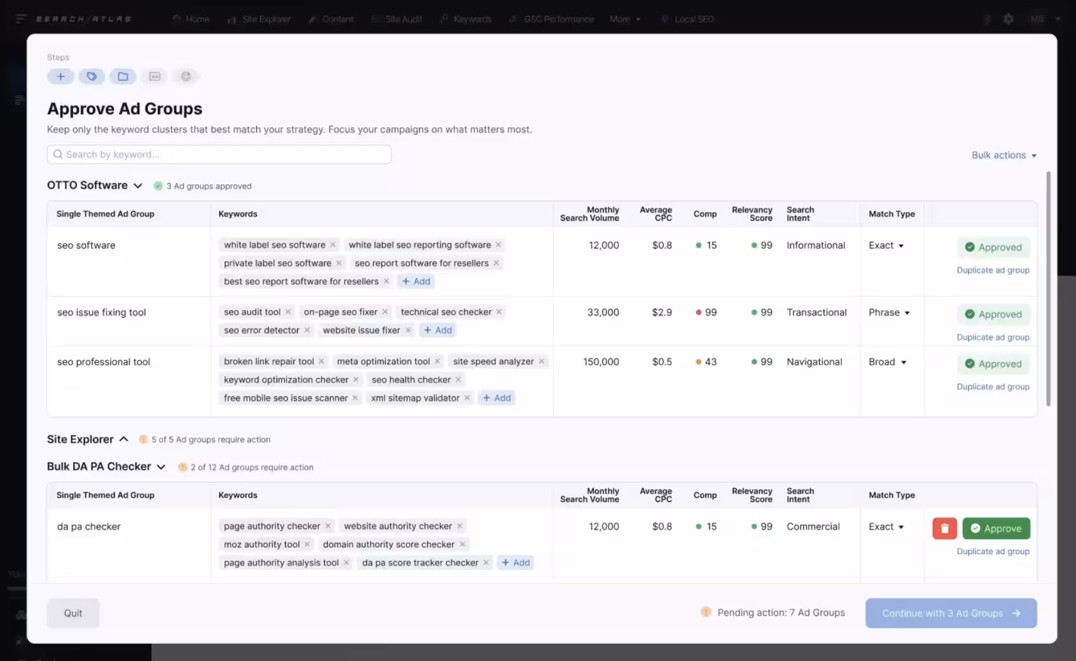Click the plus step icon
Image resolution: width=1076 pixels, height=661 pixels.
pos(60,76)
